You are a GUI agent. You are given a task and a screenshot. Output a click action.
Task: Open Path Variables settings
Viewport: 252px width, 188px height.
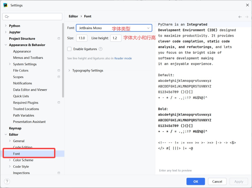point(24,115)
